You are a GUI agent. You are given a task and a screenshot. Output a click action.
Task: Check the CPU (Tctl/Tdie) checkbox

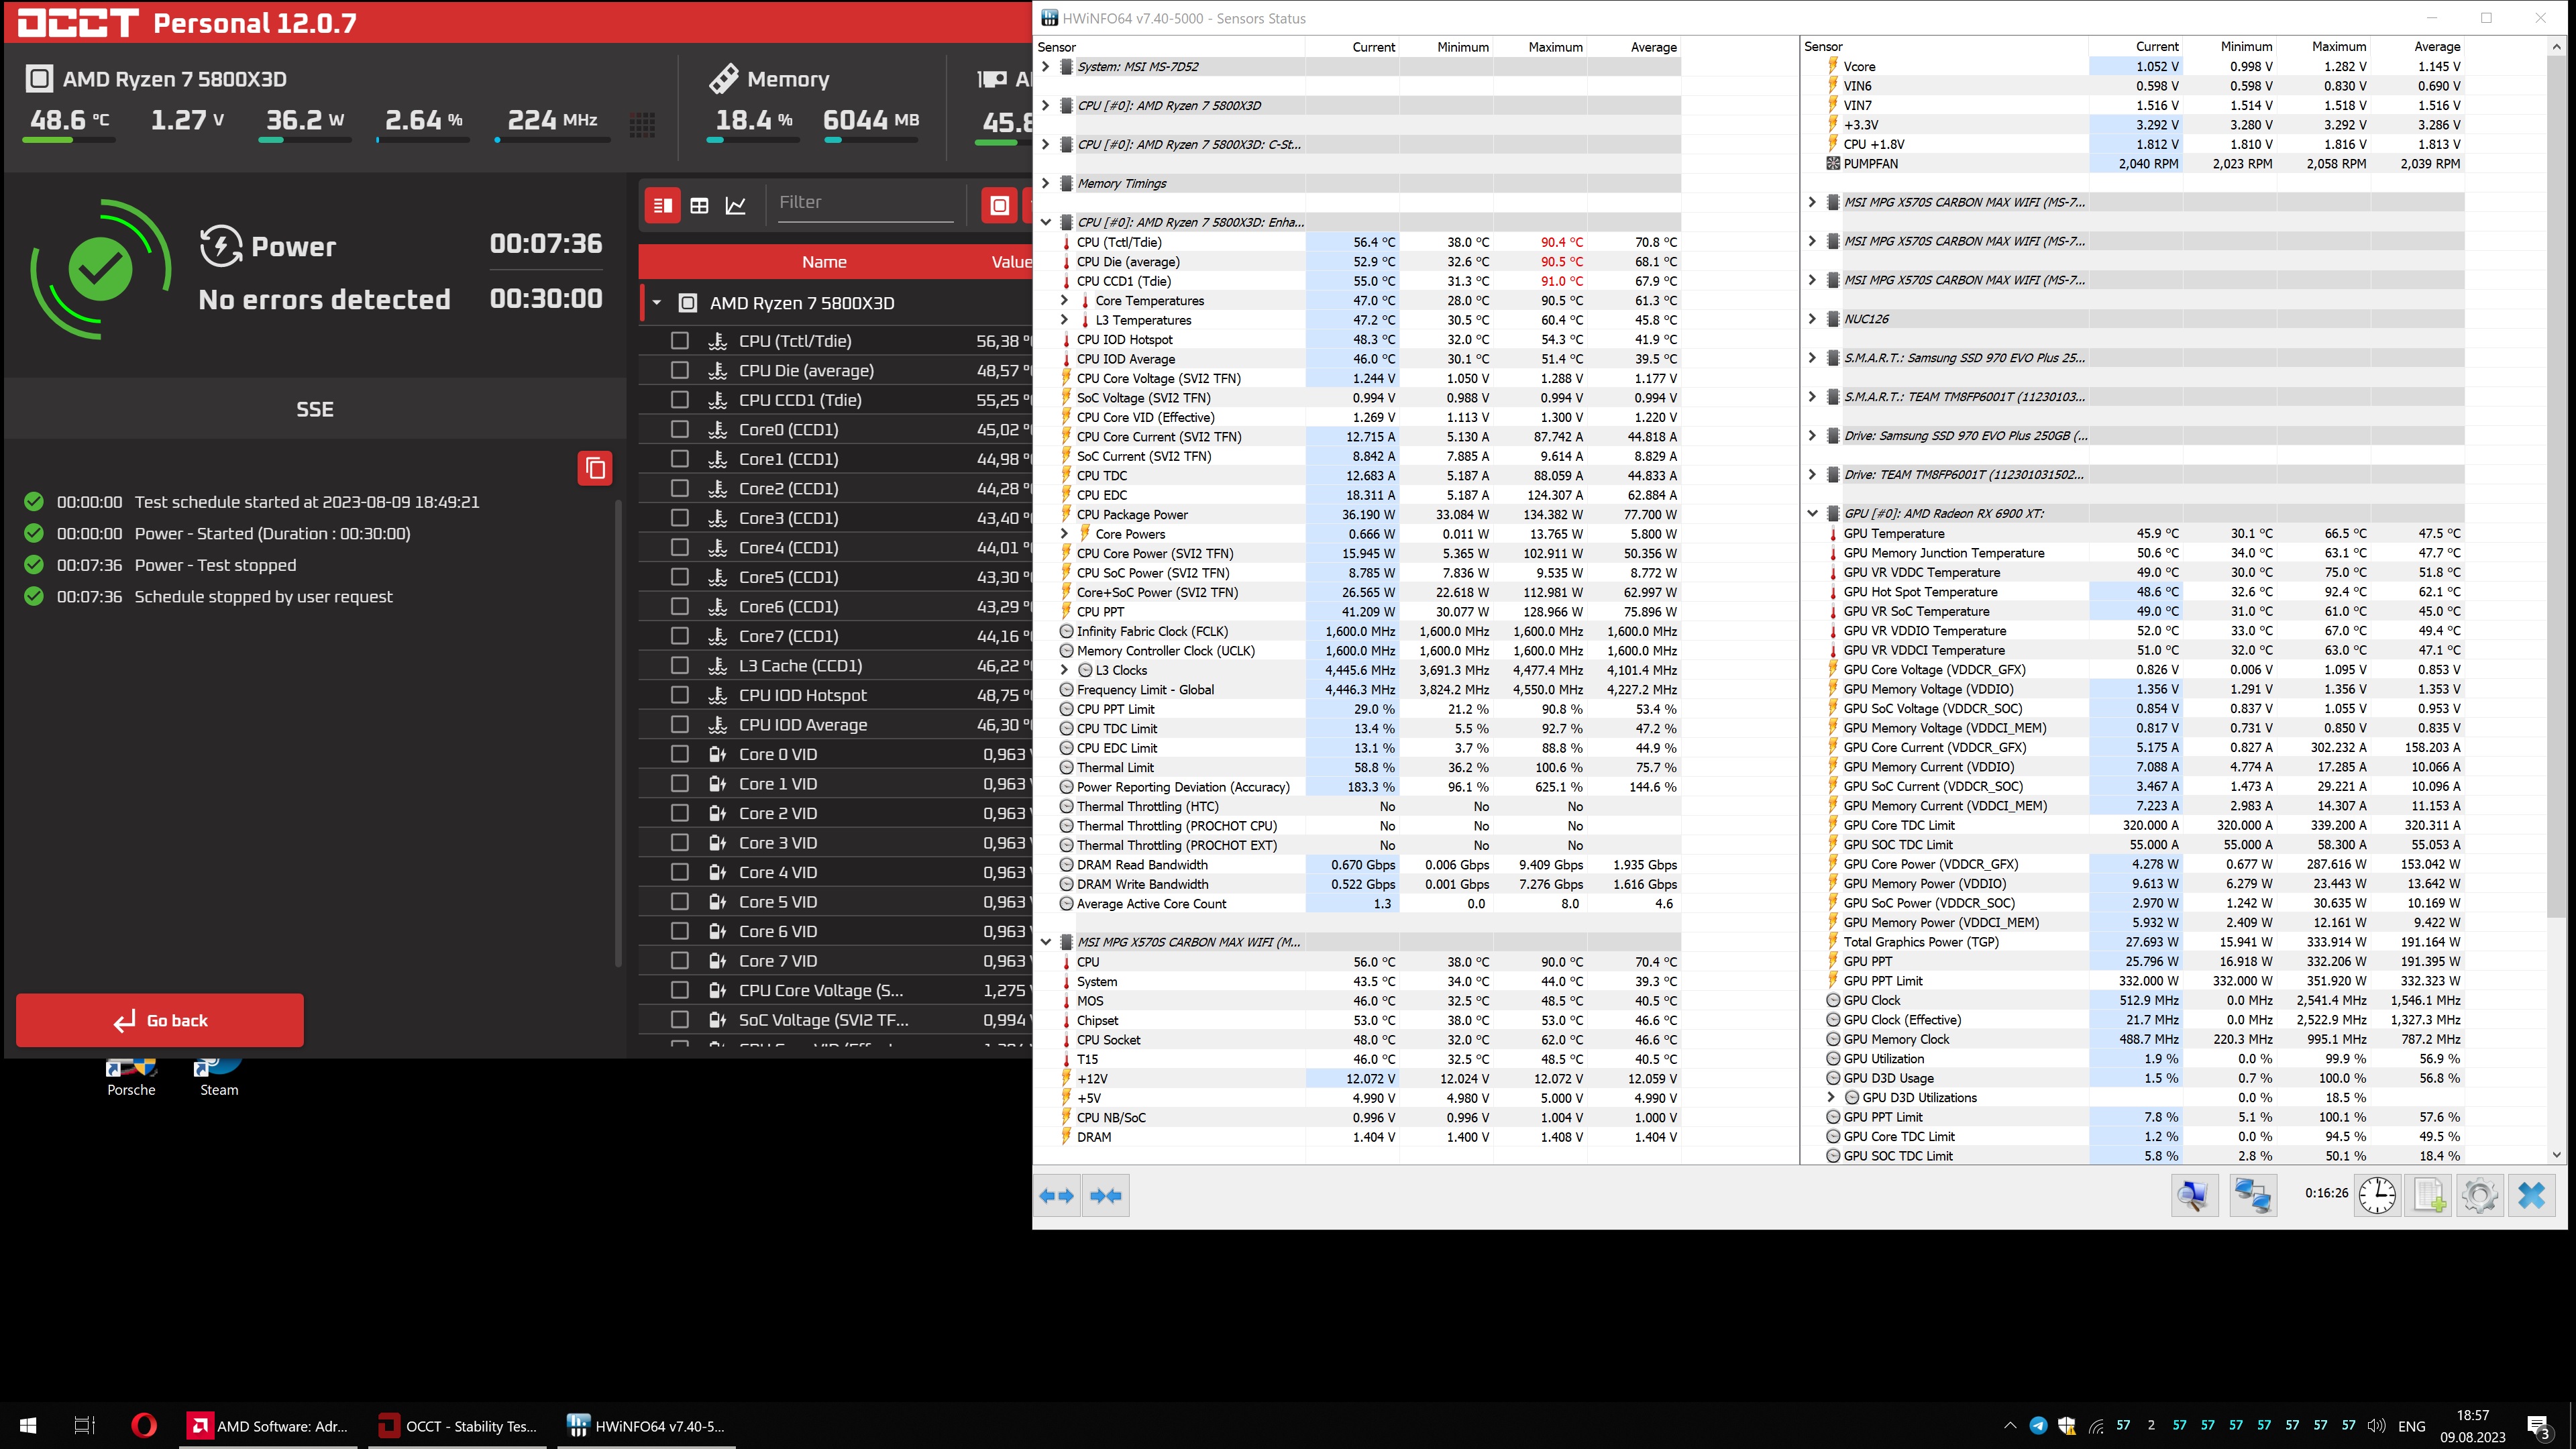click(680, 341)
